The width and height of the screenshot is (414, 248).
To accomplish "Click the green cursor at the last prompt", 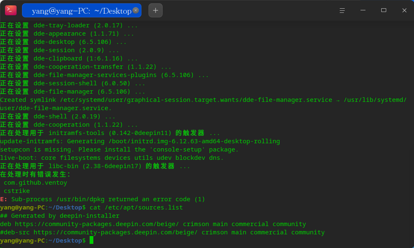I will pos(91,241).
